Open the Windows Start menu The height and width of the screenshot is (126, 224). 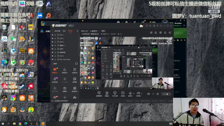click(x=3, y=123)
